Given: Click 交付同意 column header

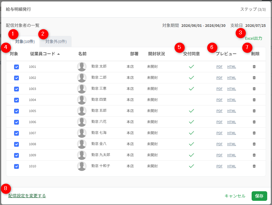Looking at the screenshot, I should pos(191,54).
